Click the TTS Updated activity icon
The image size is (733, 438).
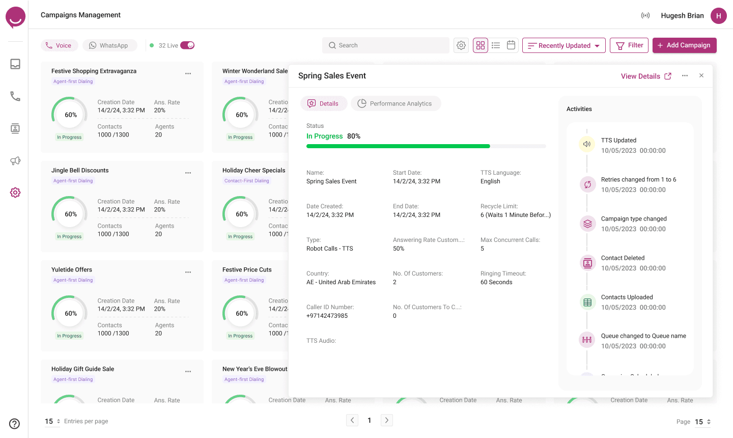click(587, 144)
